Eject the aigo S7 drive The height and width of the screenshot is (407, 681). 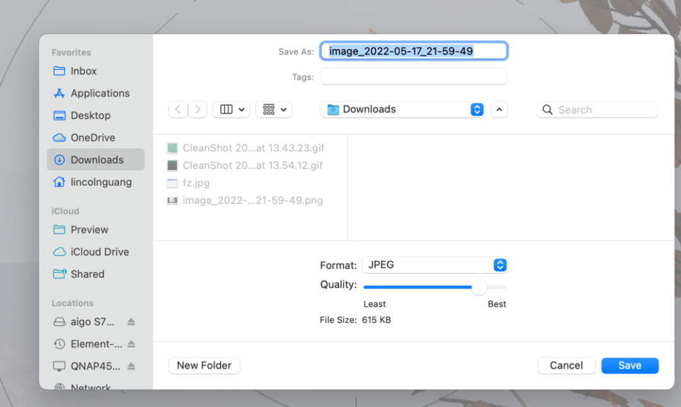pyautogui.click(x=131, y=322)
